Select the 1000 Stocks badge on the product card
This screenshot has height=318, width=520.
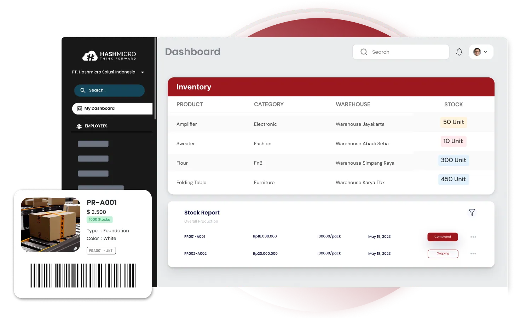[x=99, y=219]
